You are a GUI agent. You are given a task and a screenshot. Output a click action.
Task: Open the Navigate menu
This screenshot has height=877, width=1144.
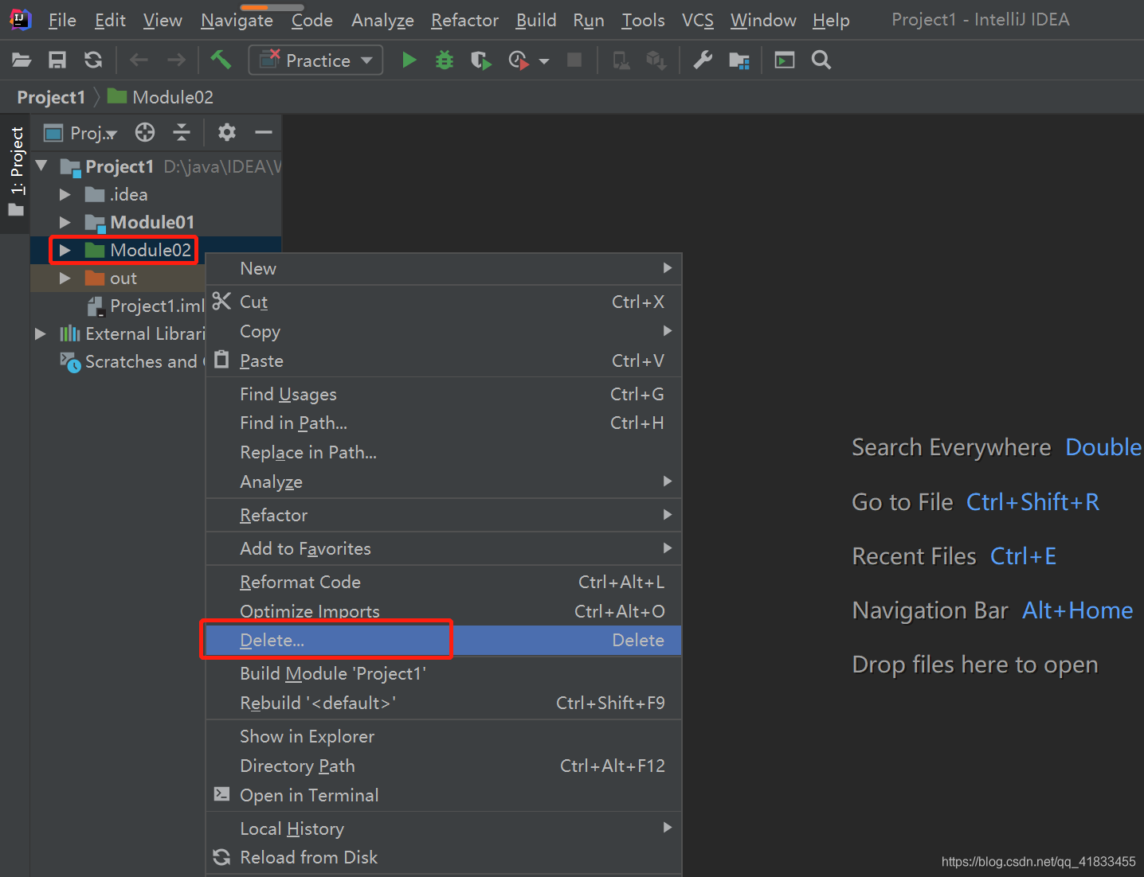237,20
